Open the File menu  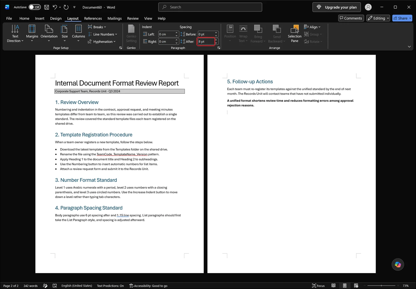point(9,18)
